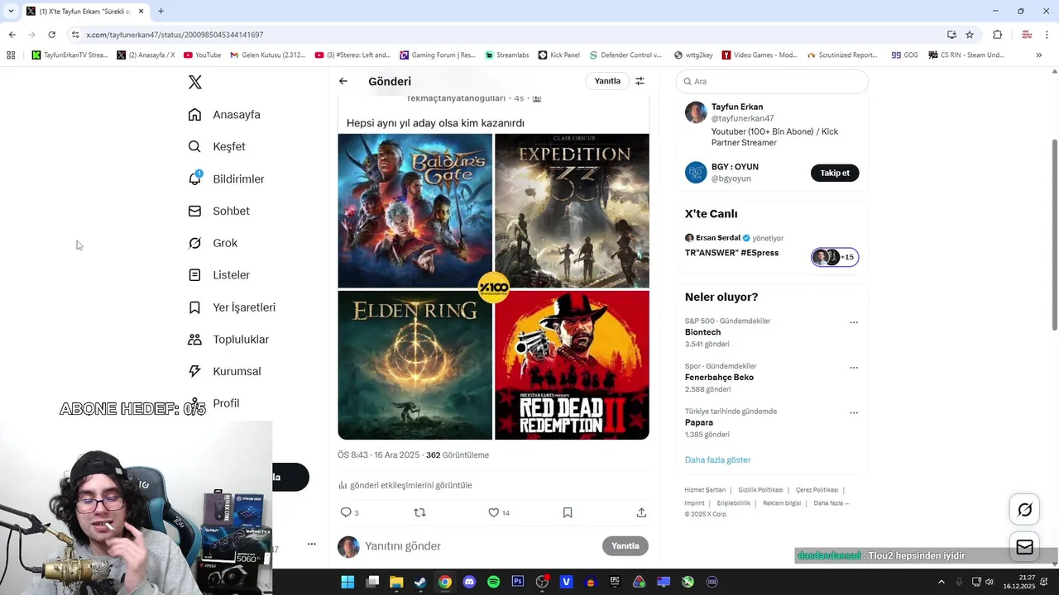Open Spotify from taskbar
The height and width of the screenshot is (595, 1059).
tap(493, 582)
